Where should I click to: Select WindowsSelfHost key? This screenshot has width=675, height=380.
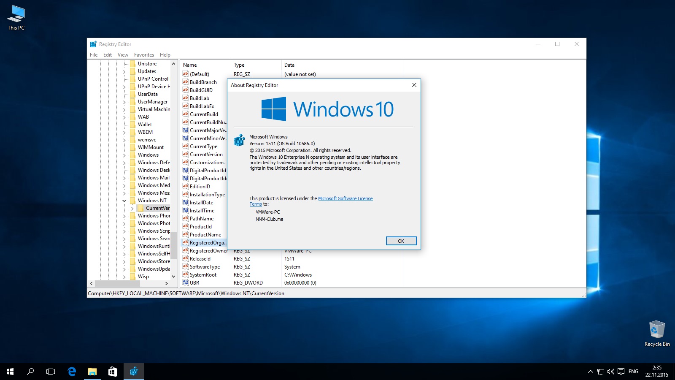[154, 254]
